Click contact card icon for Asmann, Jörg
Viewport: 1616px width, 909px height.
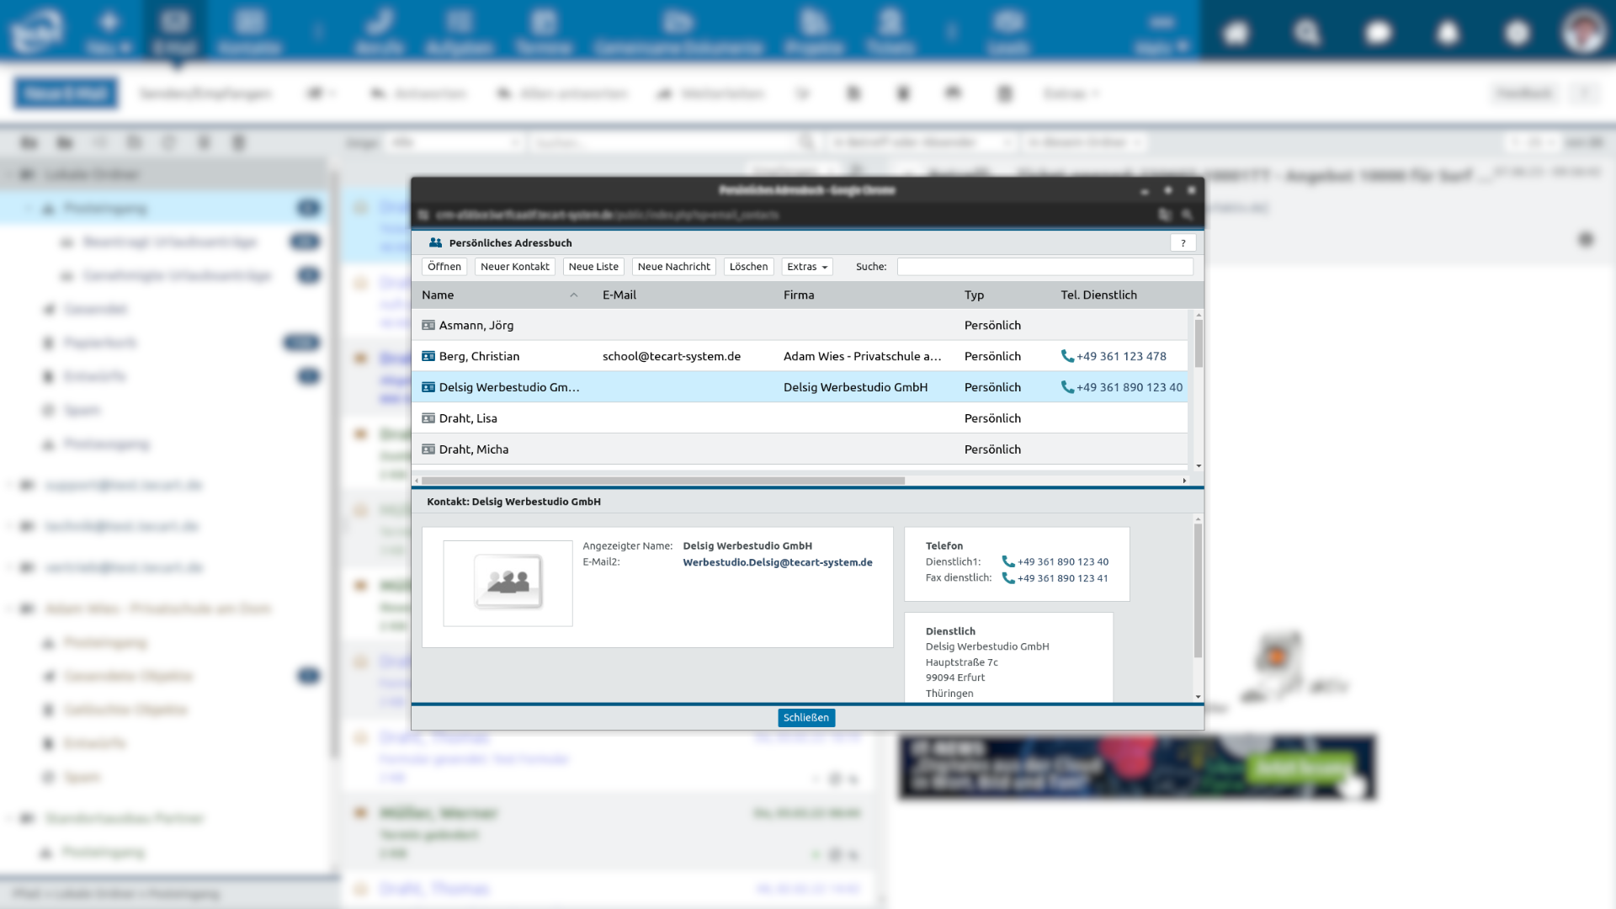428,325
